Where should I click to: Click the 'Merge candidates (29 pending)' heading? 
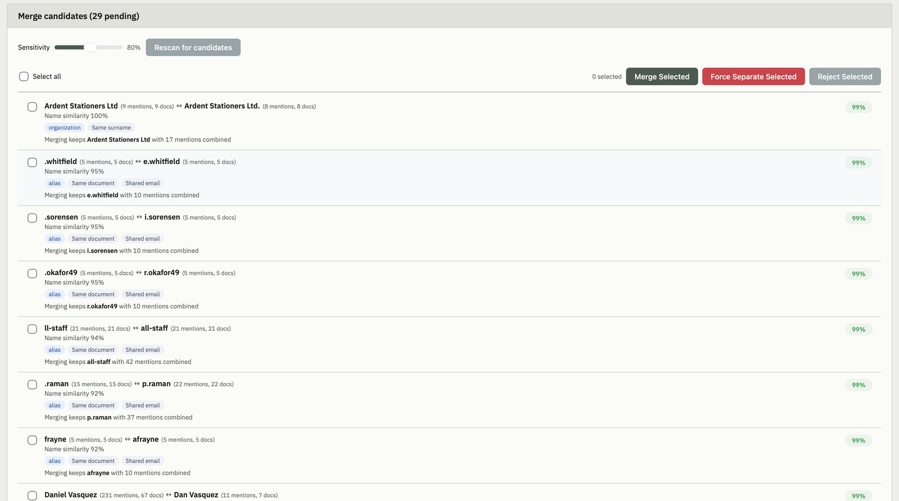[79, 16]
